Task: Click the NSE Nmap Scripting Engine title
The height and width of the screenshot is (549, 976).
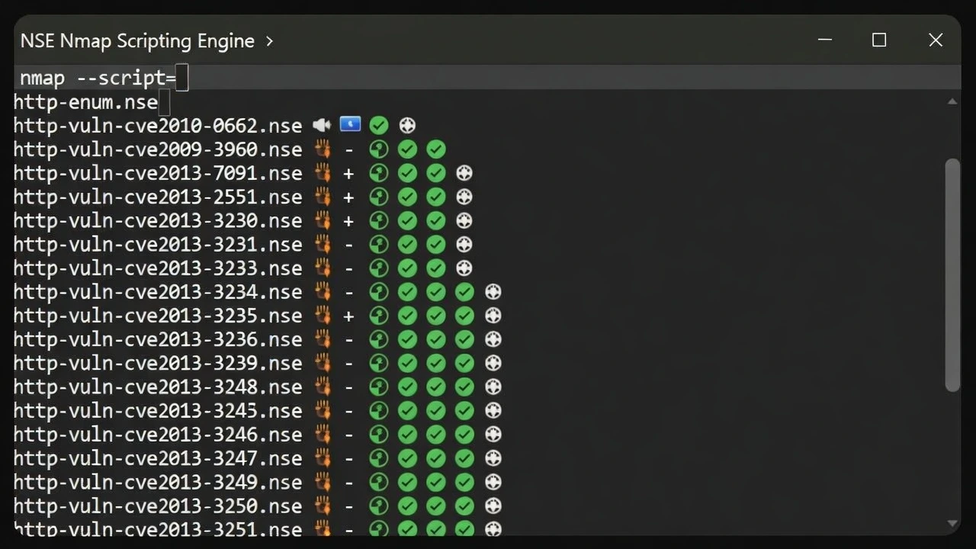Action: coord(137,41)
